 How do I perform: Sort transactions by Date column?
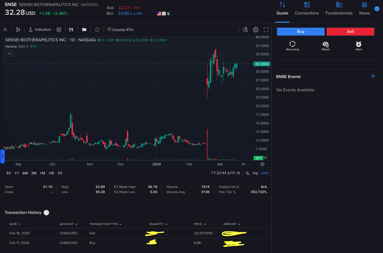click(15, 224)
